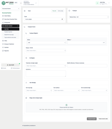
Task: Click the edit icon beside VitaPolimer company
Action: [x=36, y=3]
